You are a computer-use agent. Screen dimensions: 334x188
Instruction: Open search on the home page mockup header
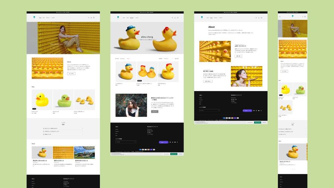[89, 18]
